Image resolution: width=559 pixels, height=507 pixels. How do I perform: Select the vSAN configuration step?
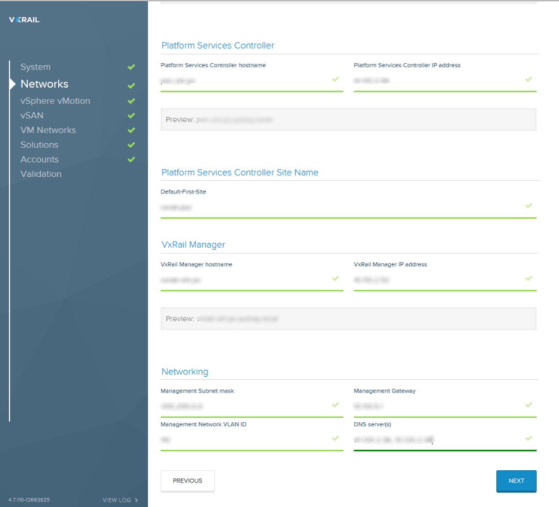point(32,116)
